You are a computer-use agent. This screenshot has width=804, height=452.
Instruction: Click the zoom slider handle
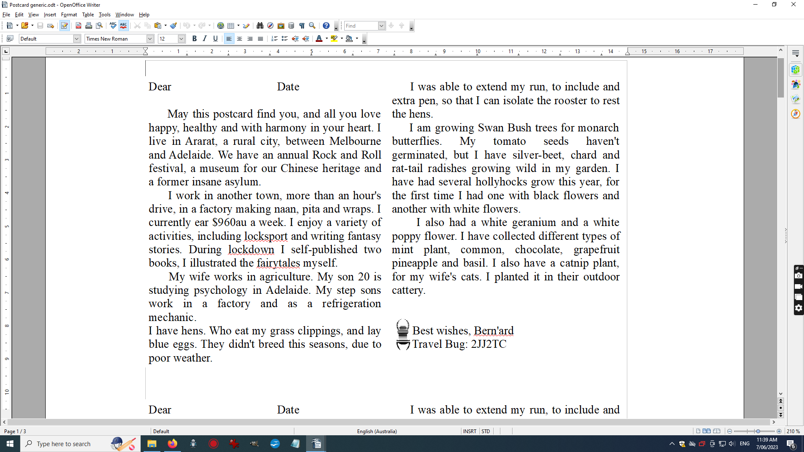click(758, 431)
